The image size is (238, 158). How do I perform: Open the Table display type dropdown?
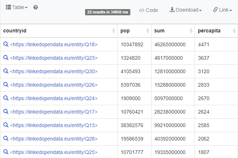[x=17, y=7]
